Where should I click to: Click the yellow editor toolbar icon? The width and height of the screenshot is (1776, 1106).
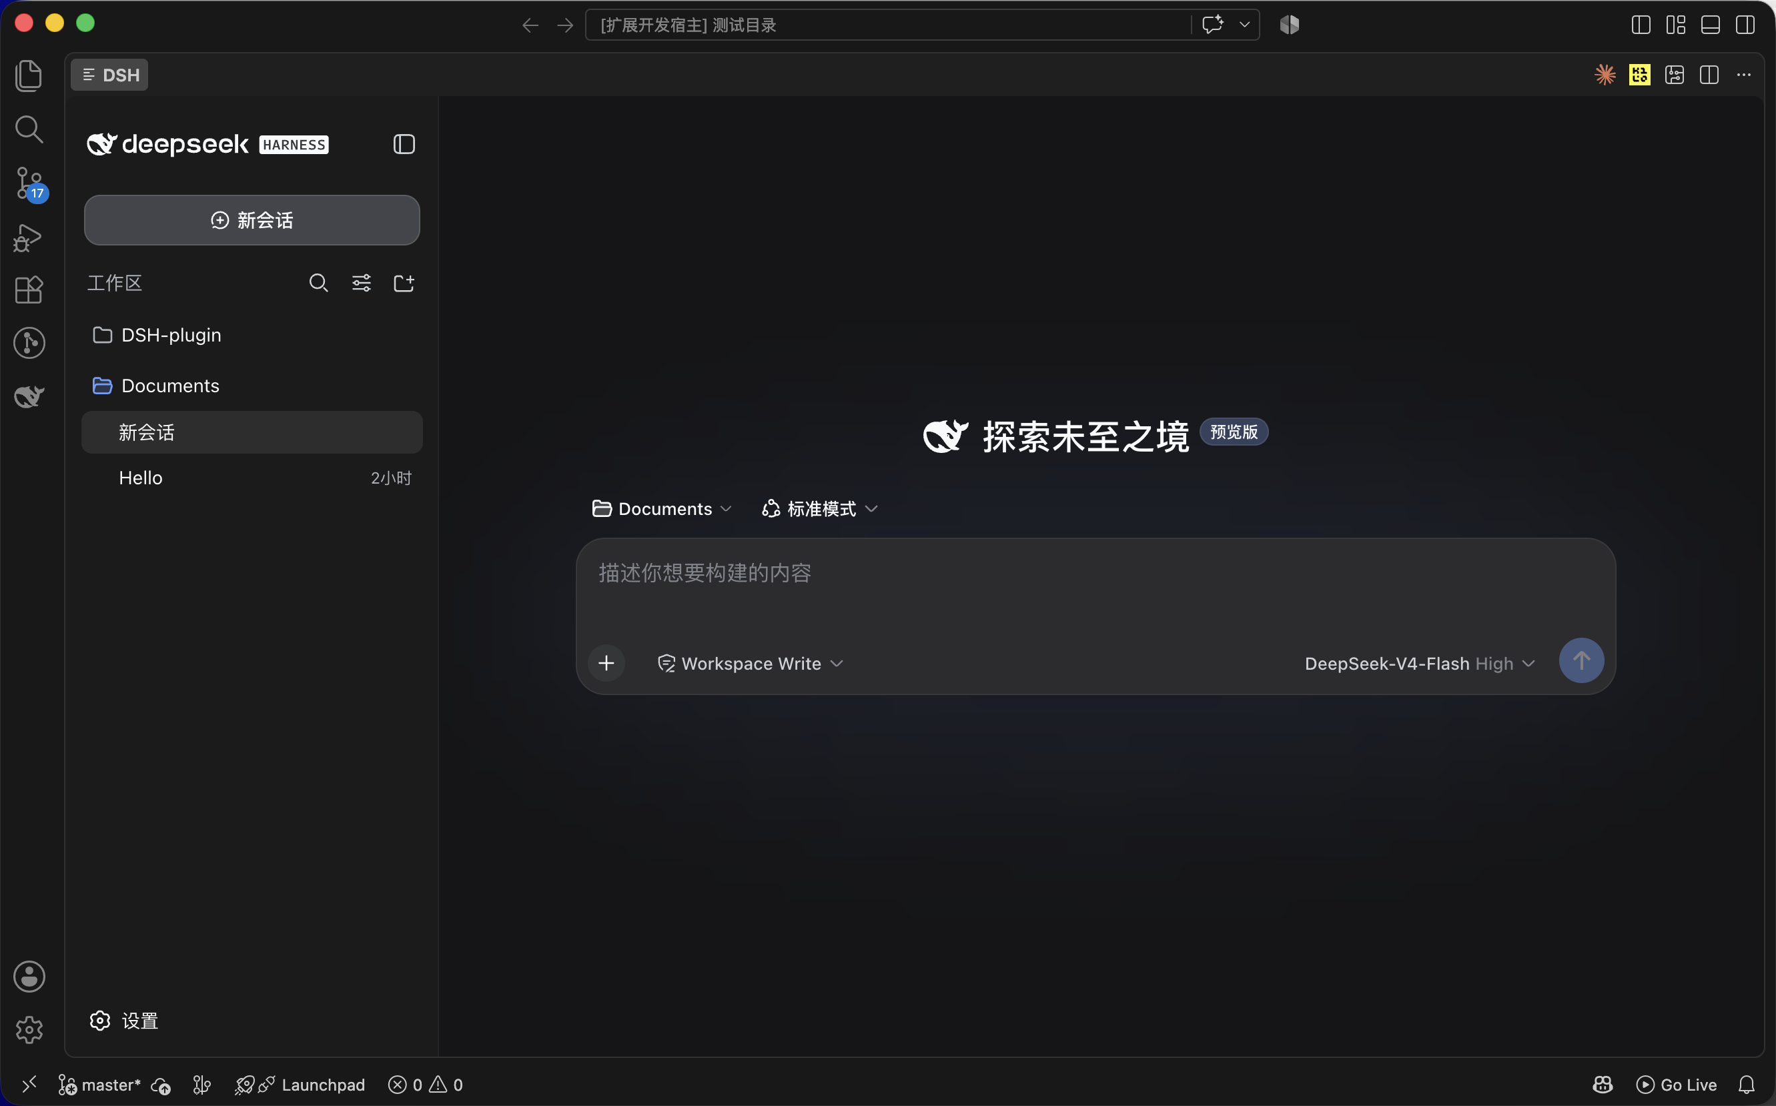pos(1639,75)
